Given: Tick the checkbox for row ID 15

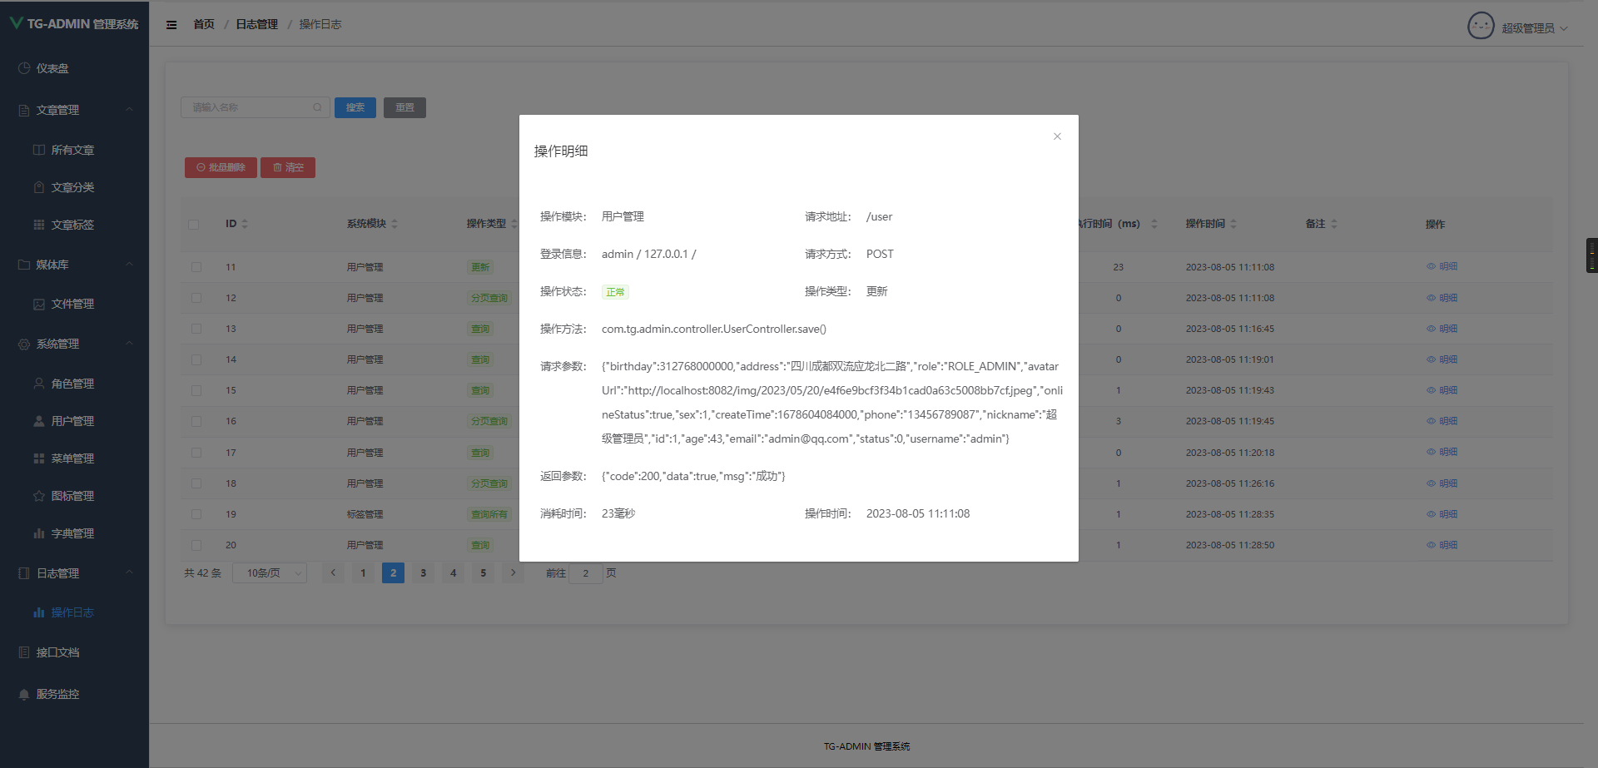Looking at the screenshot, I should (196, 390).
